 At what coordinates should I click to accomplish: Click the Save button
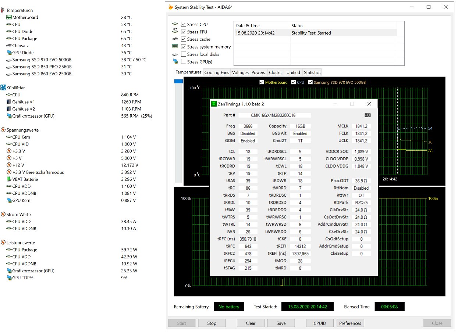click(x=281, y=323)
